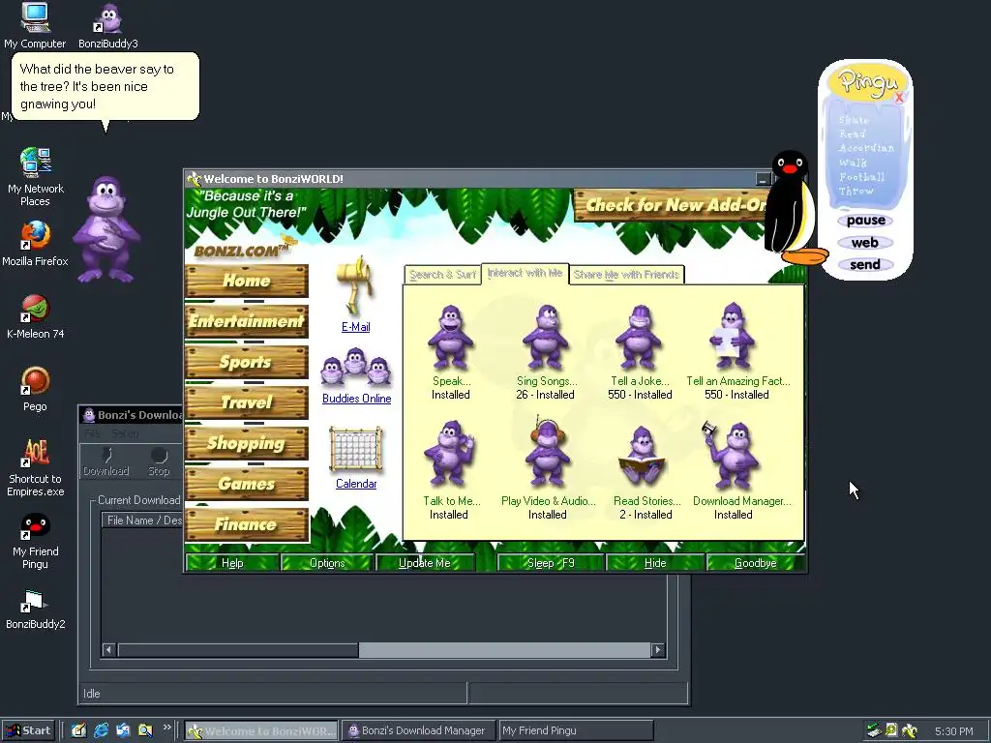Choose Skate in Pingu's action list
This screenshot has height=743, width=991.
(855, 120)
